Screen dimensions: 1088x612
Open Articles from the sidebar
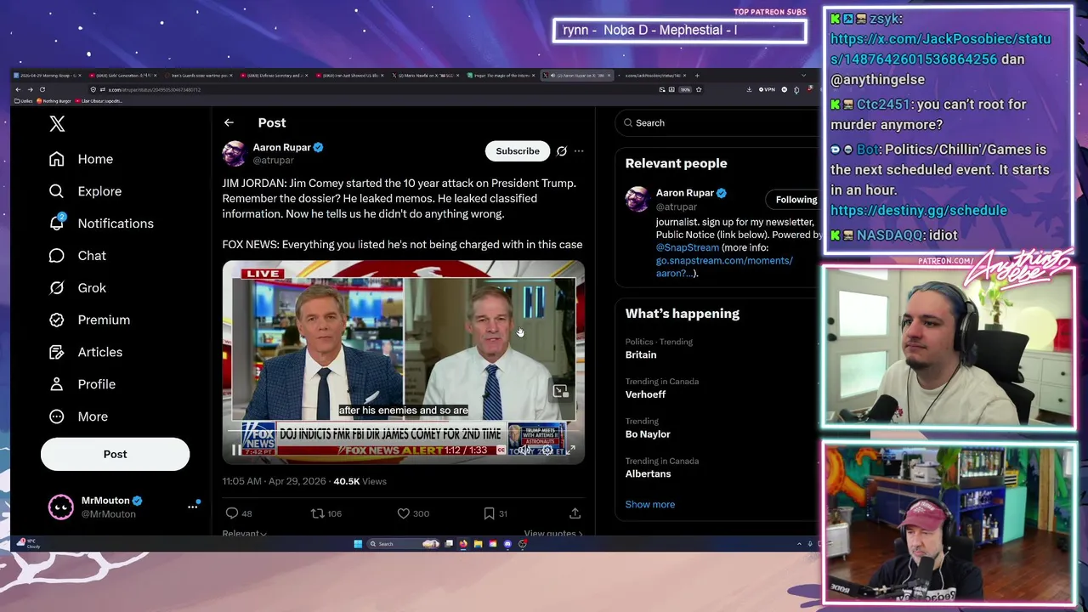[85, 352]
